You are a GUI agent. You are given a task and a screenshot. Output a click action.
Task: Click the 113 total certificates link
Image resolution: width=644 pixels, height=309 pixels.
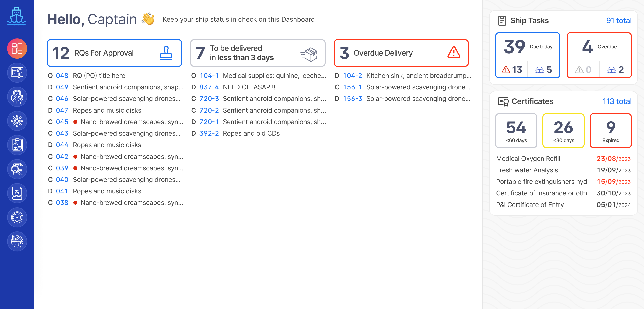click(617, 101)
